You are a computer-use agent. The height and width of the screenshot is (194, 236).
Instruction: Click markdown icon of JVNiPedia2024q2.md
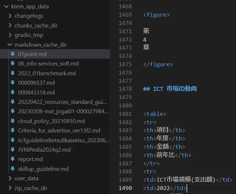pyautogui.click(x=13, y=149)
